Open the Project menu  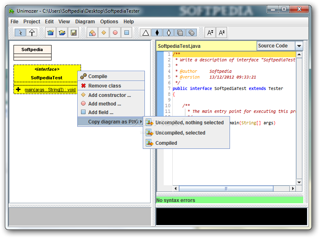[32, 22]
